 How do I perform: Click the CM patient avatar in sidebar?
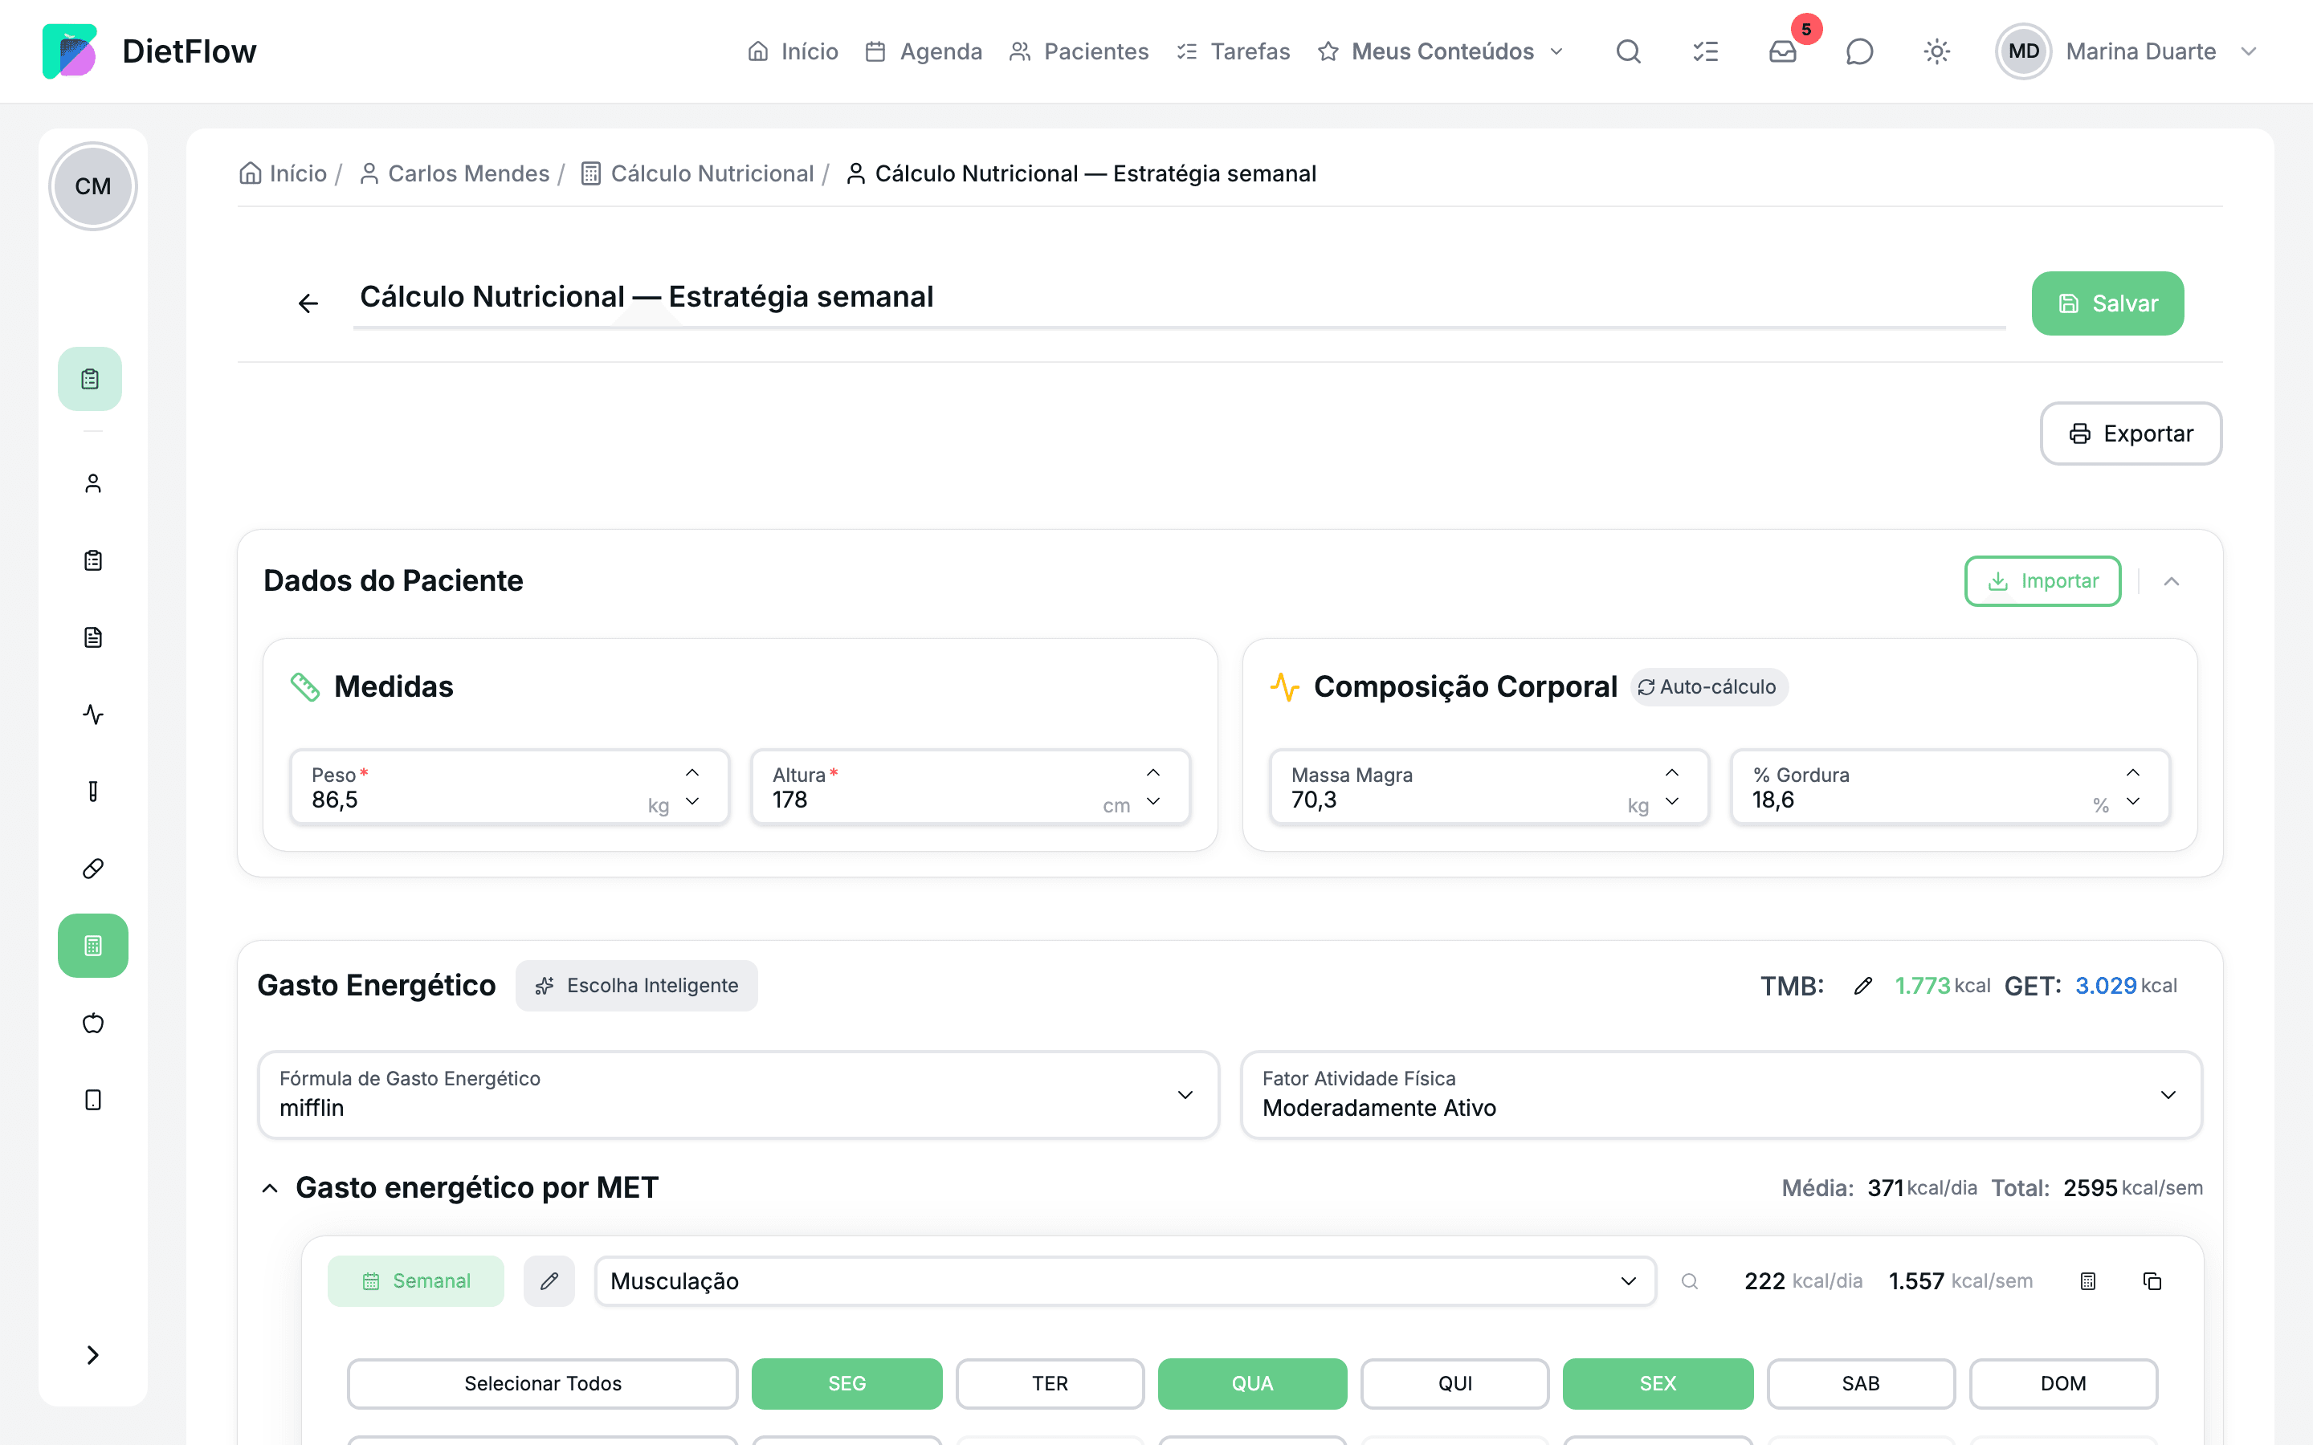92,186
